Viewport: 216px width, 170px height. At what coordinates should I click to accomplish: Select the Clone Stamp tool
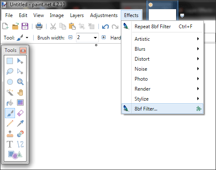(10, 134)
